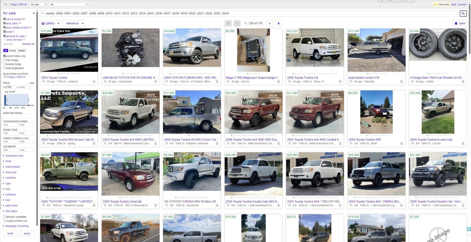
Task: Hide the 2004 Toyota Tundra Access Cab listing
Action: pos(463,144)
